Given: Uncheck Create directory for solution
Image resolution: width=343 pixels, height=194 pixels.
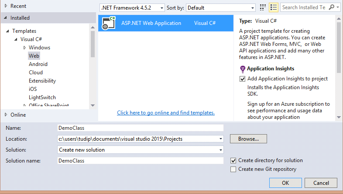Looking at the screenshot, I should [x=233, y=160].
